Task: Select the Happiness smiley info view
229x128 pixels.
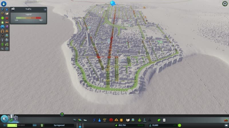Action: 3,18
